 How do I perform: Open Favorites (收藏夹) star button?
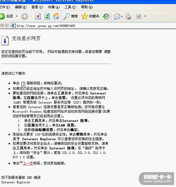pyautogui.click(x=90, y=16)
